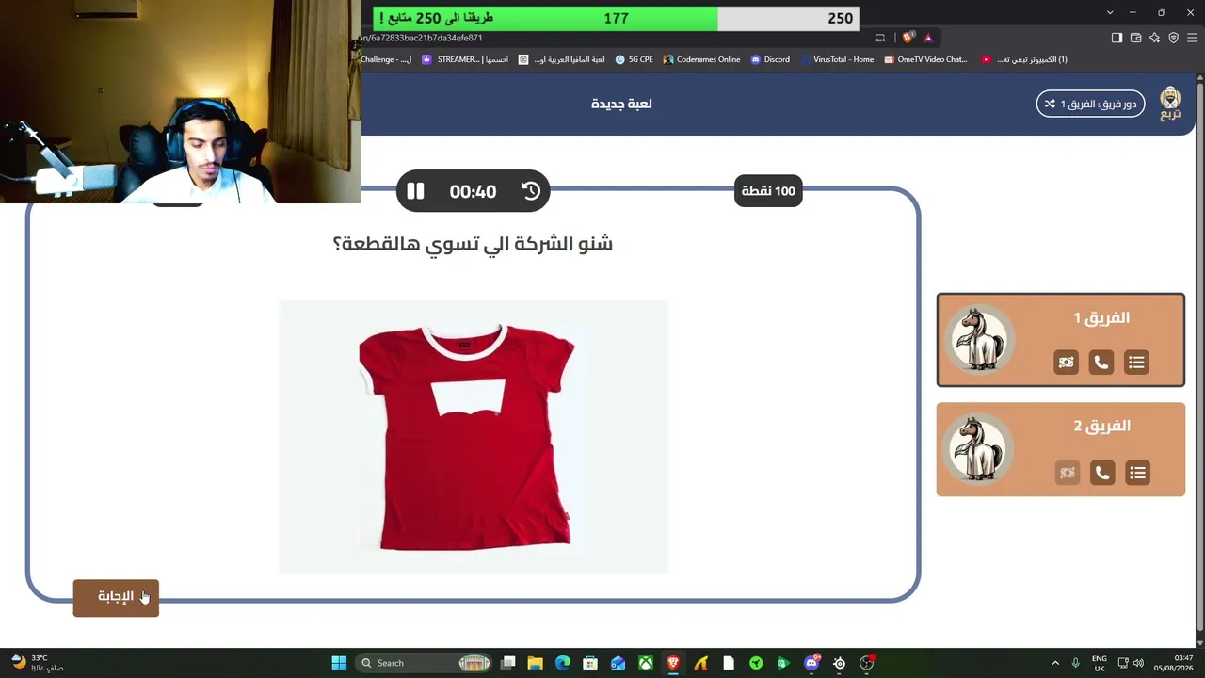This screenshot has height=678, width=1205.
Task: Select the الفريق 2 team card name
Action: tap(1101, 427)
